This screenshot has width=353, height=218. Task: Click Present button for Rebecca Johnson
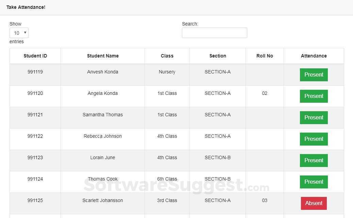[x=314, y=139]
